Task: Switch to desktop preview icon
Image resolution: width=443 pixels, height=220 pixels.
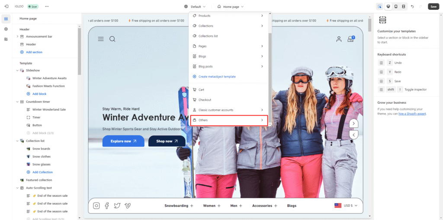Action: [388, 6]
